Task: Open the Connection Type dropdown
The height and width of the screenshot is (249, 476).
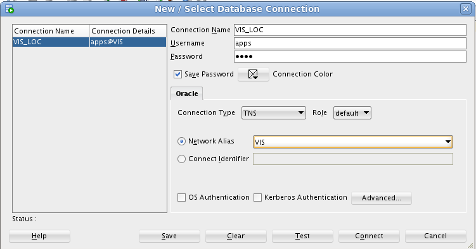Action: pyautogui.click(x=274, y=113)
